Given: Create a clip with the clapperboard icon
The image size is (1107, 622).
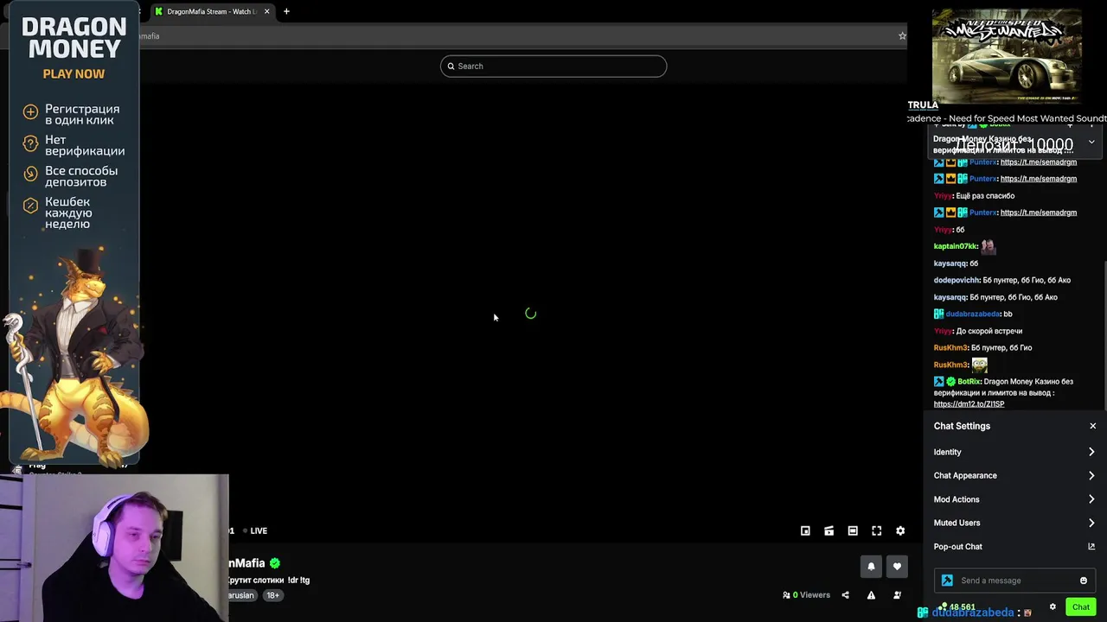Looking at the screenshot, I should tap(829, 530).
